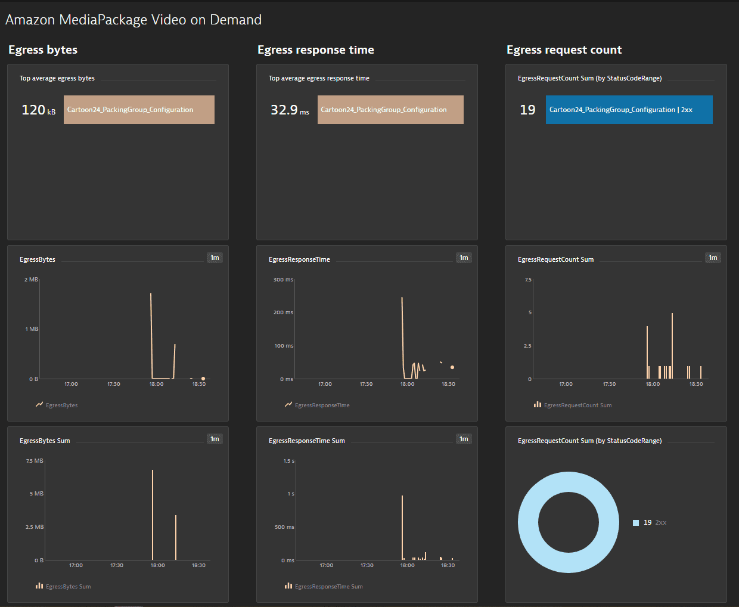739x607 pixels.
Task: Click the 19 value beside the blue bar
Action: point(528,110)
